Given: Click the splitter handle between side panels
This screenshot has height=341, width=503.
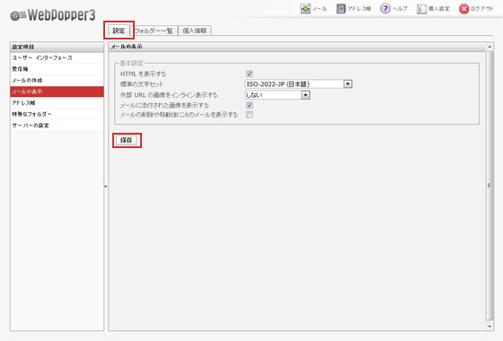Looking at the screenshot, I should (x=106, y=186).
